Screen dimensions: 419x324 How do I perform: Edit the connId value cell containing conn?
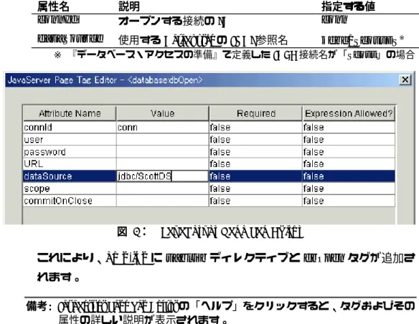162,128
